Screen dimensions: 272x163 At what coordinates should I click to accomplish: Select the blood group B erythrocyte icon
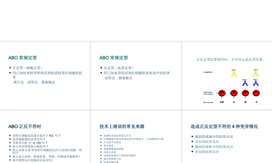(245, 93)
